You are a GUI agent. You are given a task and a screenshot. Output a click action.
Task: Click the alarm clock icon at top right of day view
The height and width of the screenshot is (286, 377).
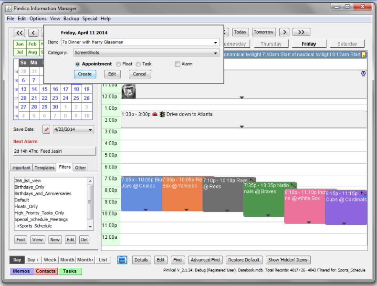[363, 74]
